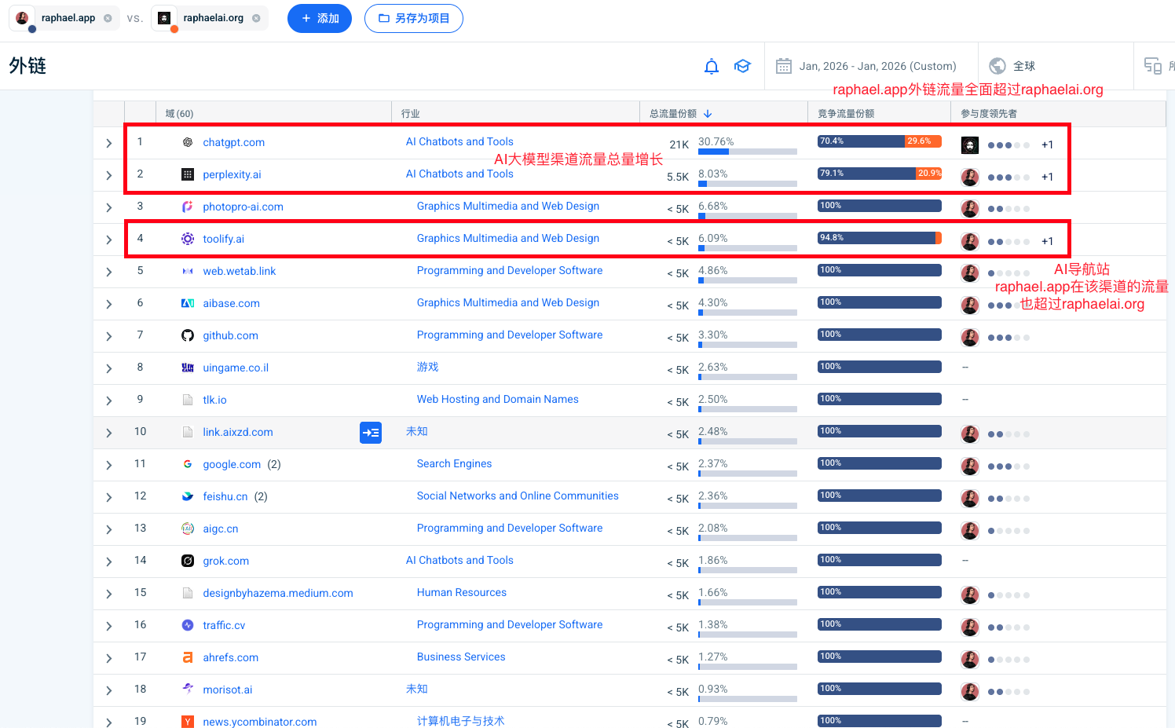Click 另存为项目 button
The height and width of the screenshot is (728, 1175).
[414, 18]
